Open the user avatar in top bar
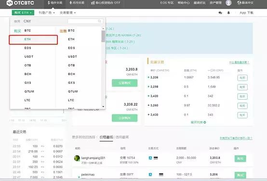Viewport: 267px width, 181px height. tap(228, 3)
